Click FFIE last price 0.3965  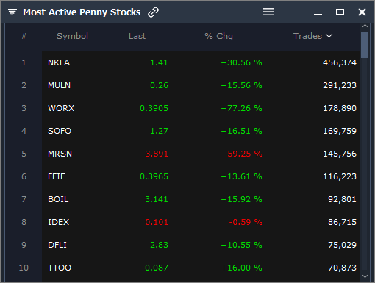[154, 176]
